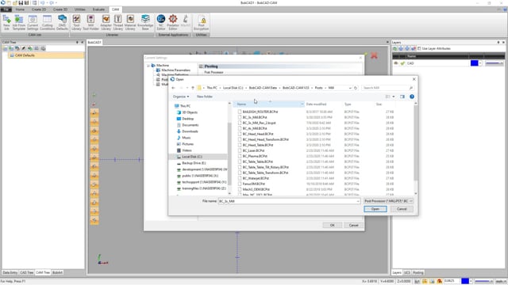
Task: Expand the File name history dropdown
Action: click(x=358, y=201)
